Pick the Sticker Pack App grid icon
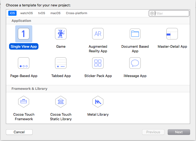The height and width of the screenshot is (141, 196). [98, 63]
